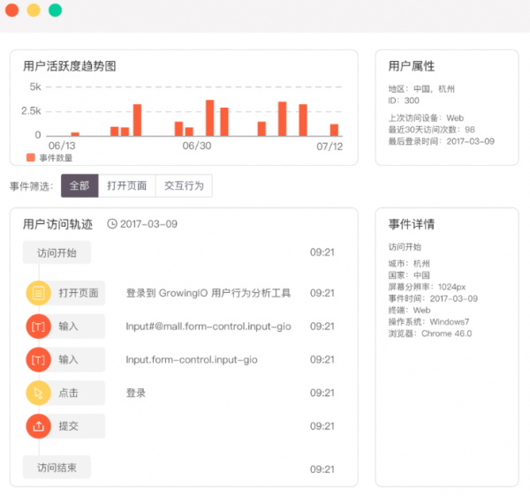
Task: Switch filter to 打开页面
Action: [x=126, y=186]
